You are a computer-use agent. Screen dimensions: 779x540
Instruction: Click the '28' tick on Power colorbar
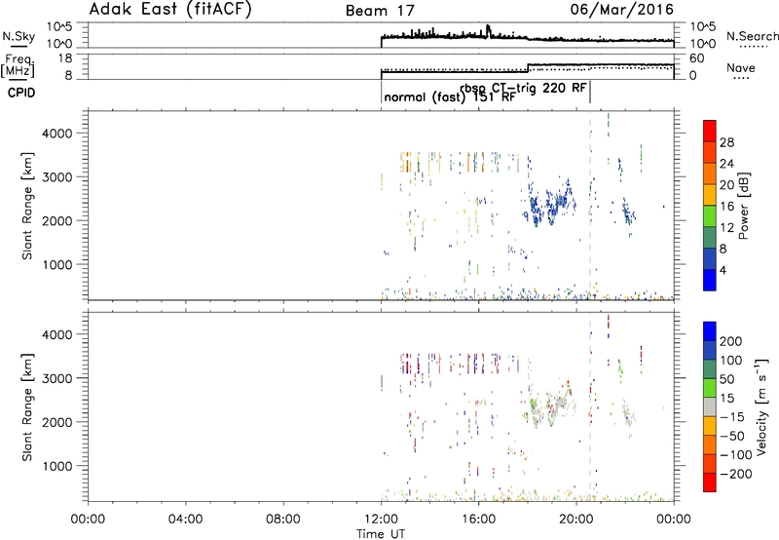pyautogui.click(x=726, y=142)
